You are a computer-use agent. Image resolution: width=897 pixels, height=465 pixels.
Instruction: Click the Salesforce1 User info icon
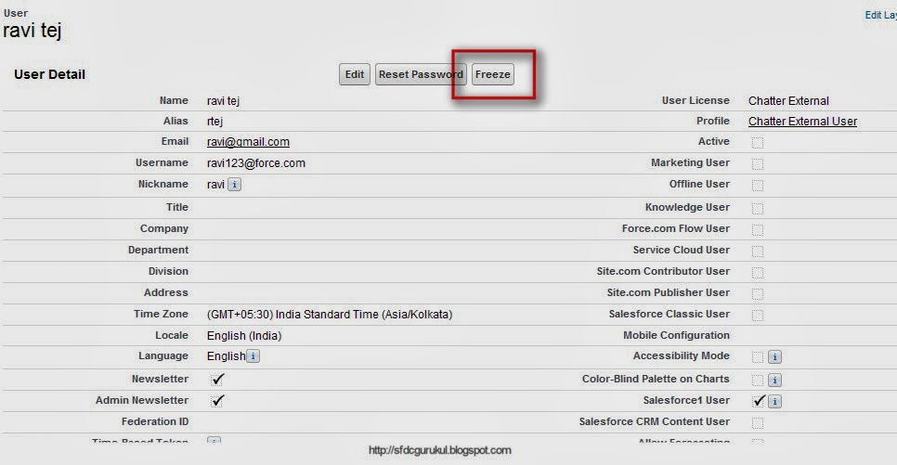tap(774, 401)
